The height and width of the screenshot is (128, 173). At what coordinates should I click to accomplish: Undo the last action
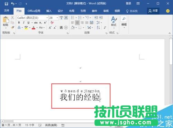(x=13, y=4)
